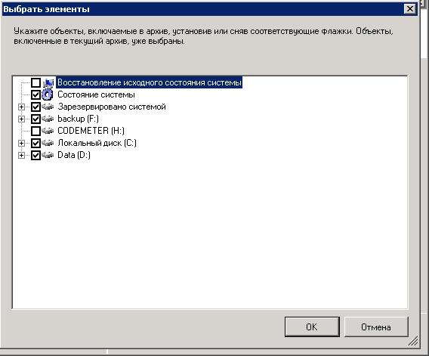Click the gear icon for Состояние системы
The height and width of the screenshot is (356, 429).
pos(48,94)
